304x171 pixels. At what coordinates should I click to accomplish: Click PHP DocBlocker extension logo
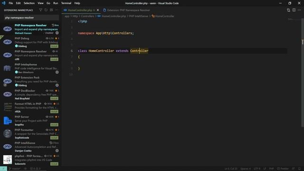click(x=8, y=94)
